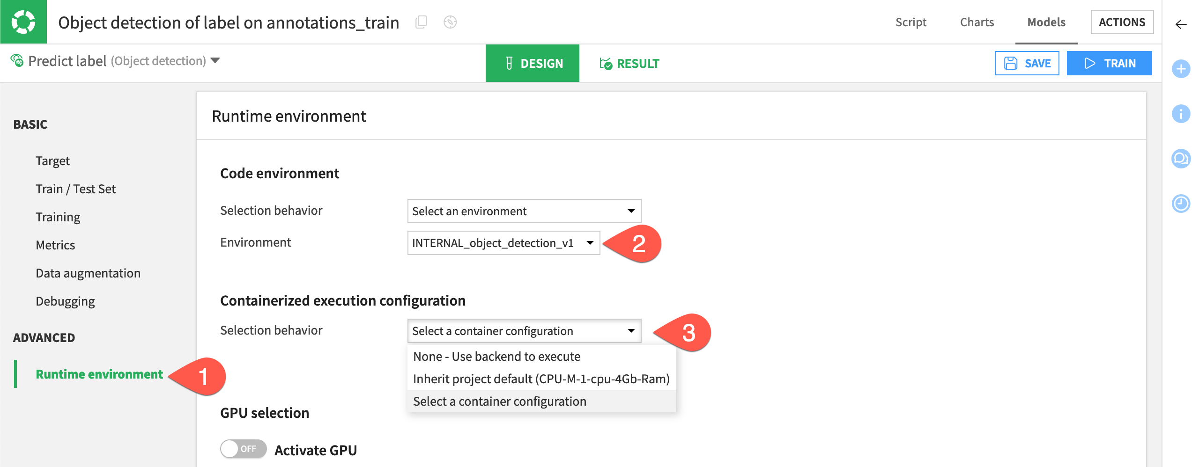Switch to the RESULT tab
This screenshot has height=467, width=1199.
coord(629,64)
